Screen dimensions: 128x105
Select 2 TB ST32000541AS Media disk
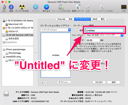(18, 21)
